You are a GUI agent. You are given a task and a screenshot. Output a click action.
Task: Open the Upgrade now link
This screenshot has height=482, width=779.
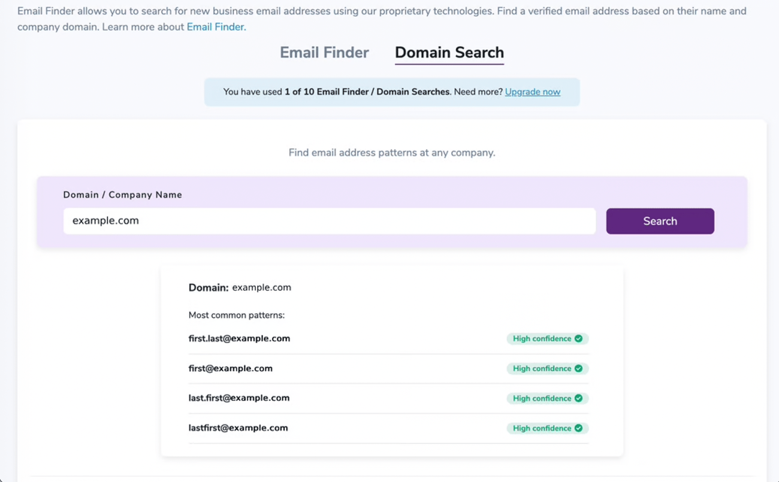coord(533,92)
